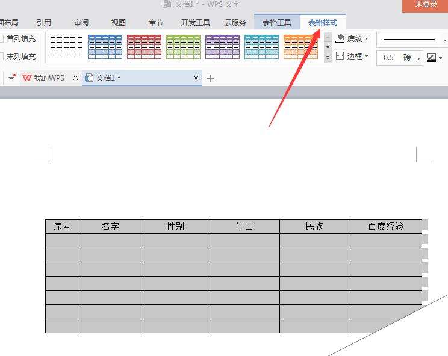448x356 pixels.
Task: Open the 底纹 shading dropdown arrow
Action: tap(366, 39)
